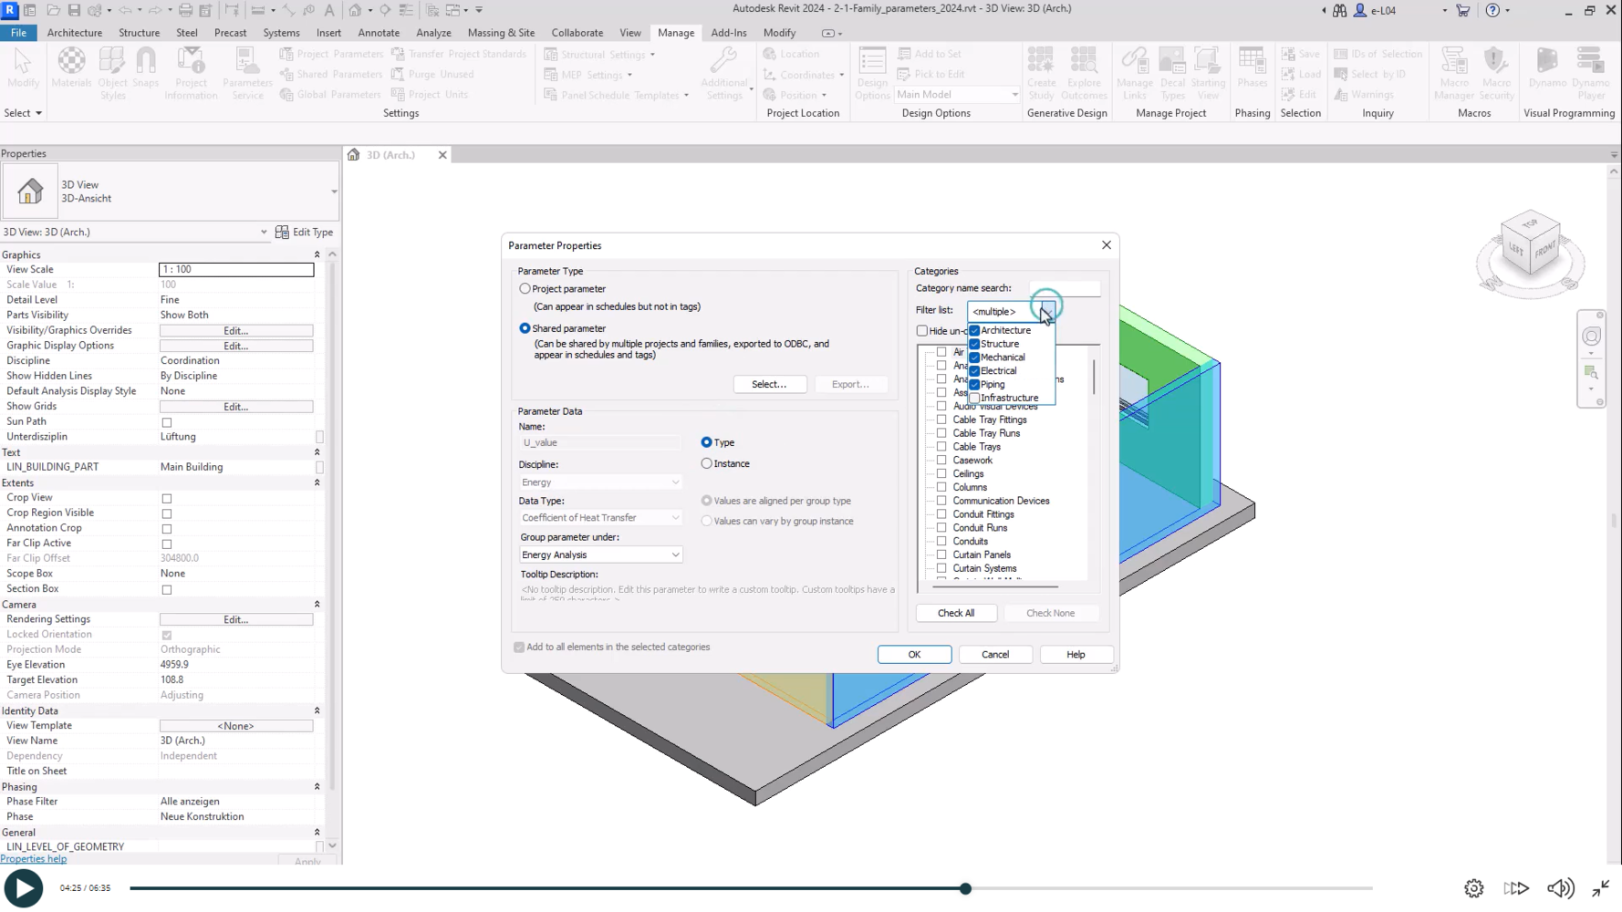This screenshot has height=912, width=1622.
Task: Choose the Instance radio option
Action: coord(707,464)
